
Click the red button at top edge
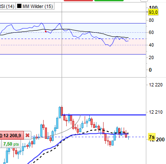point(78,0)
